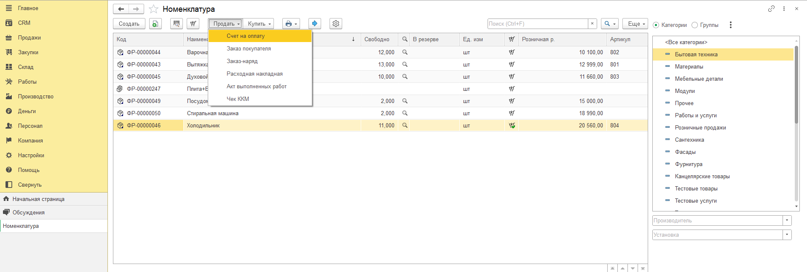
Task: Jump to list beginning button
Action: pos(612,268)
